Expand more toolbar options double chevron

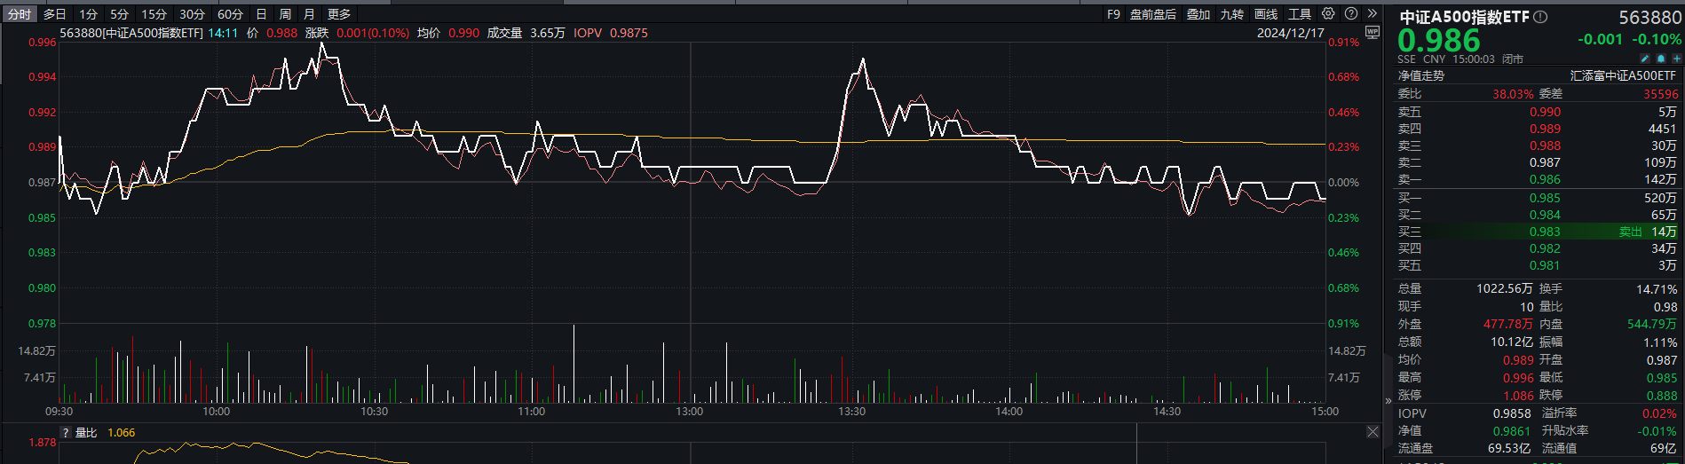(x=1373, y=13)
